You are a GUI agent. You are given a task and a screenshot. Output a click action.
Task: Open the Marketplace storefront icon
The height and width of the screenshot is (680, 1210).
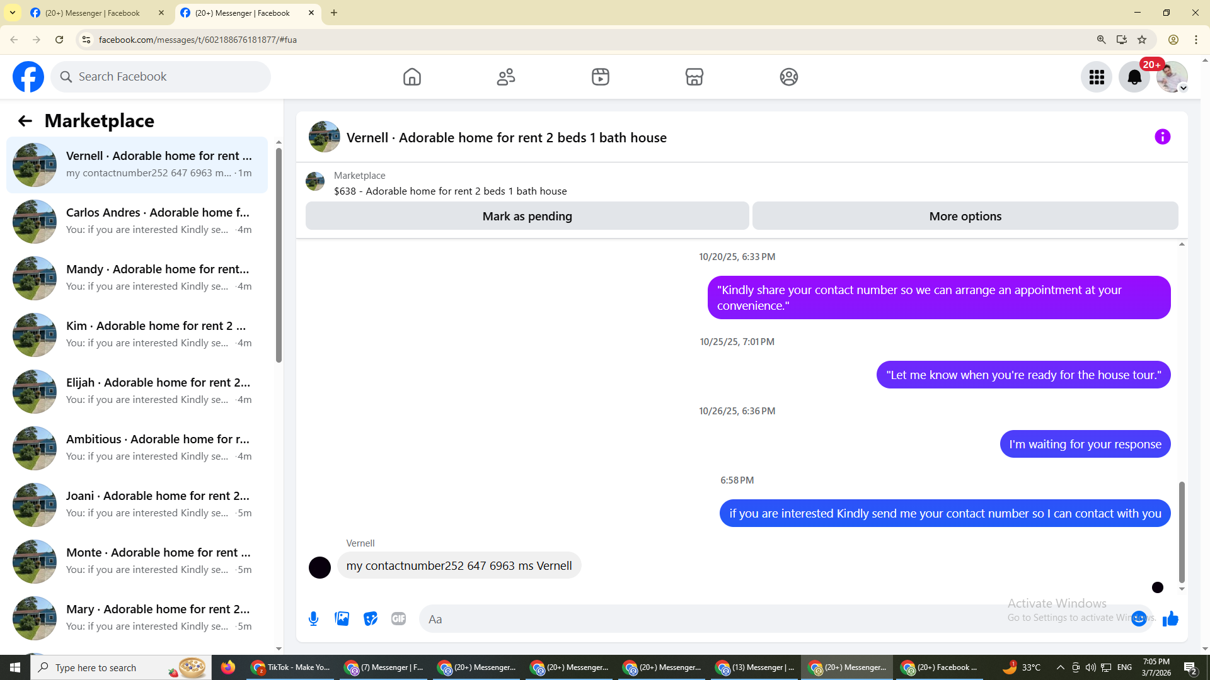click(694, 77)
